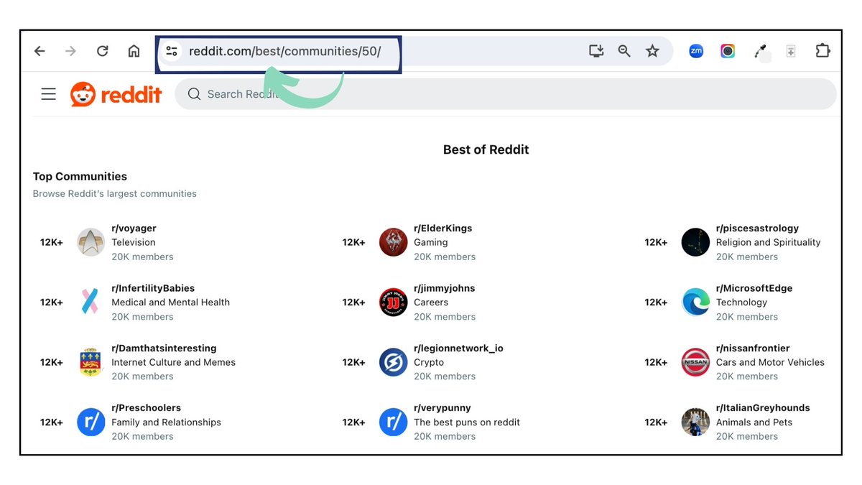Click the r/ItalianGreyhounds photo avatar
Screen dimensions: 862x485
click(695, 422)
